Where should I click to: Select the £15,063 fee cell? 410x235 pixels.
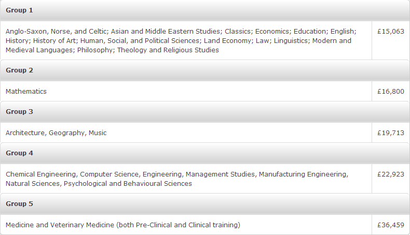pos(391,31)
